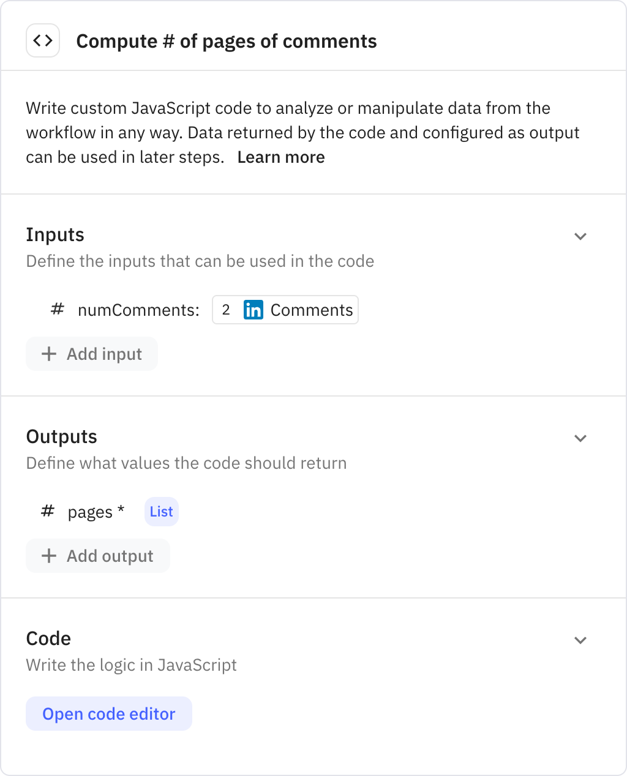Screen dimensions: 627x776
Task: Select the number type icon next to pages
Action: click(47, 511)
